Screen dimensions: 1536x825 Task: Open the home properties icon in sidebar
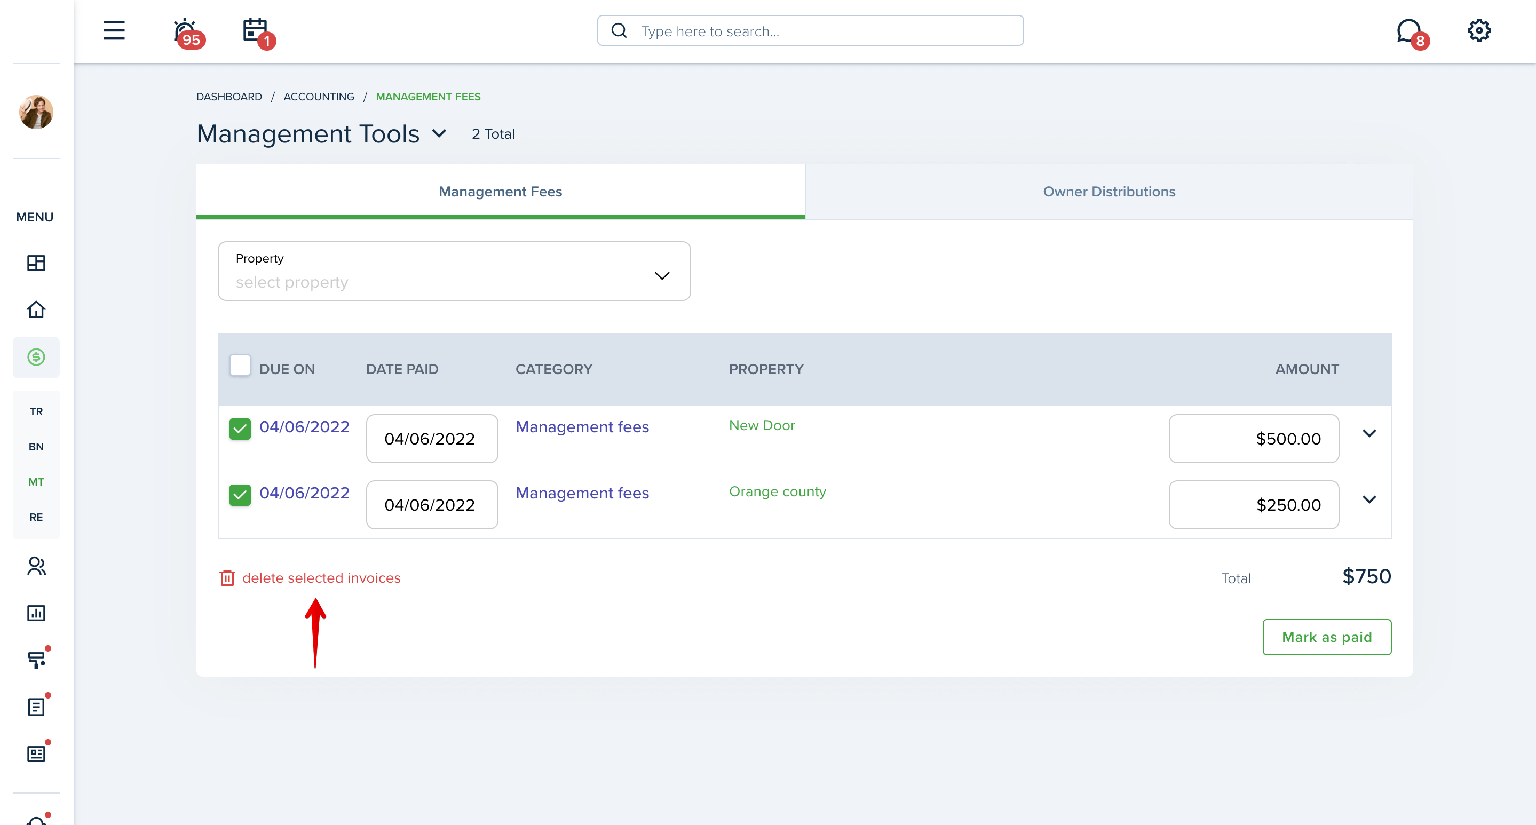click(36, 310)
